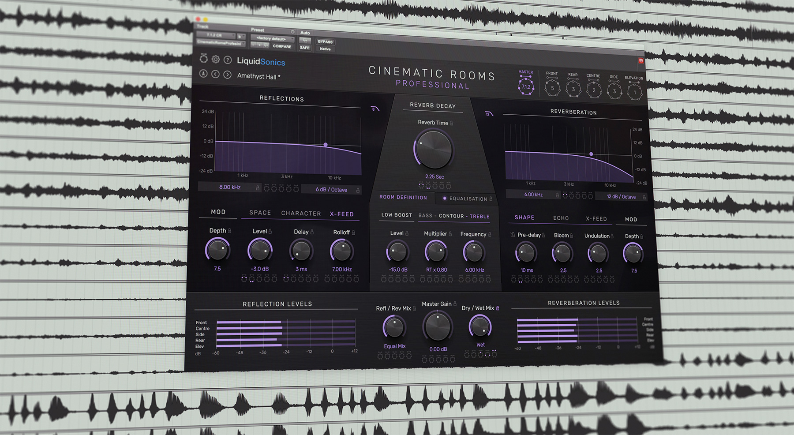
Task: Open the CinematicRoomsProfessional plugin selector
Action: 221,43
